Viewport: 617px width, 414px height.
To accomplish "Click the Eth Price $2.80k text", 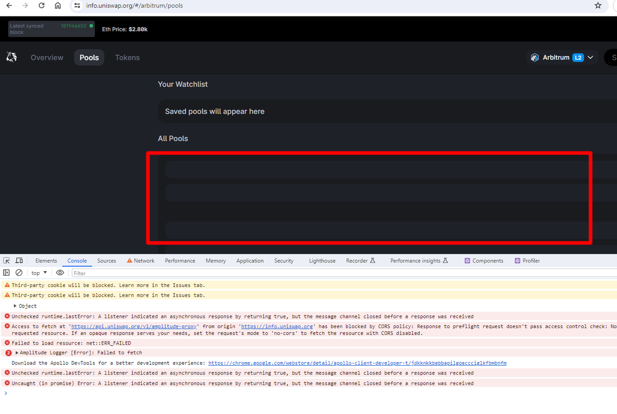I will pos(125,29).
